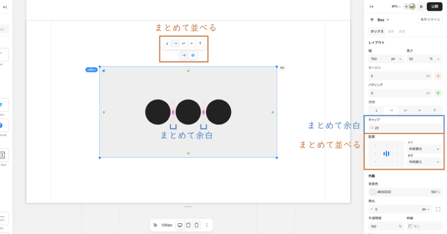Switch to the tablet device preview icon
Viewport: 447px width, 234px height.
(188, 225)
